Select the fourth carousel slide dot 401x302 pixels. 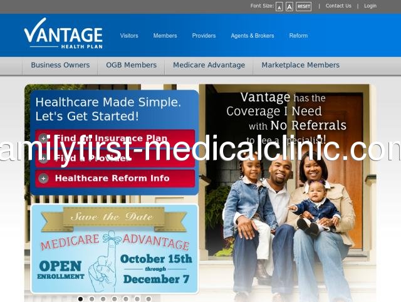[114, 299]
